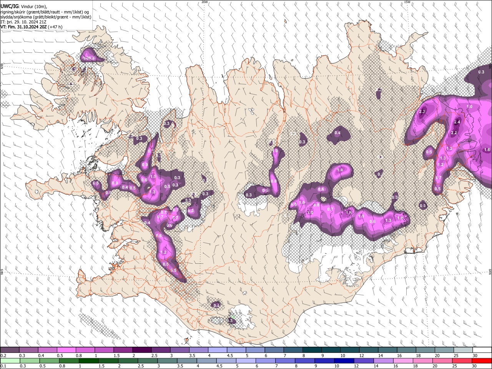The width and height of the screenshot is (492, 369).
Task: Click the 1.4 precipitation value on the map
Action: [340, 170]
